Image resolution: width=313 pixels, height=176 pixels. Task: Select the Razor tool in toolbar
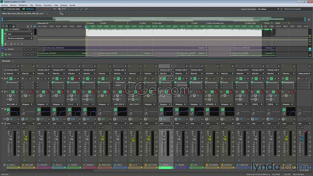59,9
